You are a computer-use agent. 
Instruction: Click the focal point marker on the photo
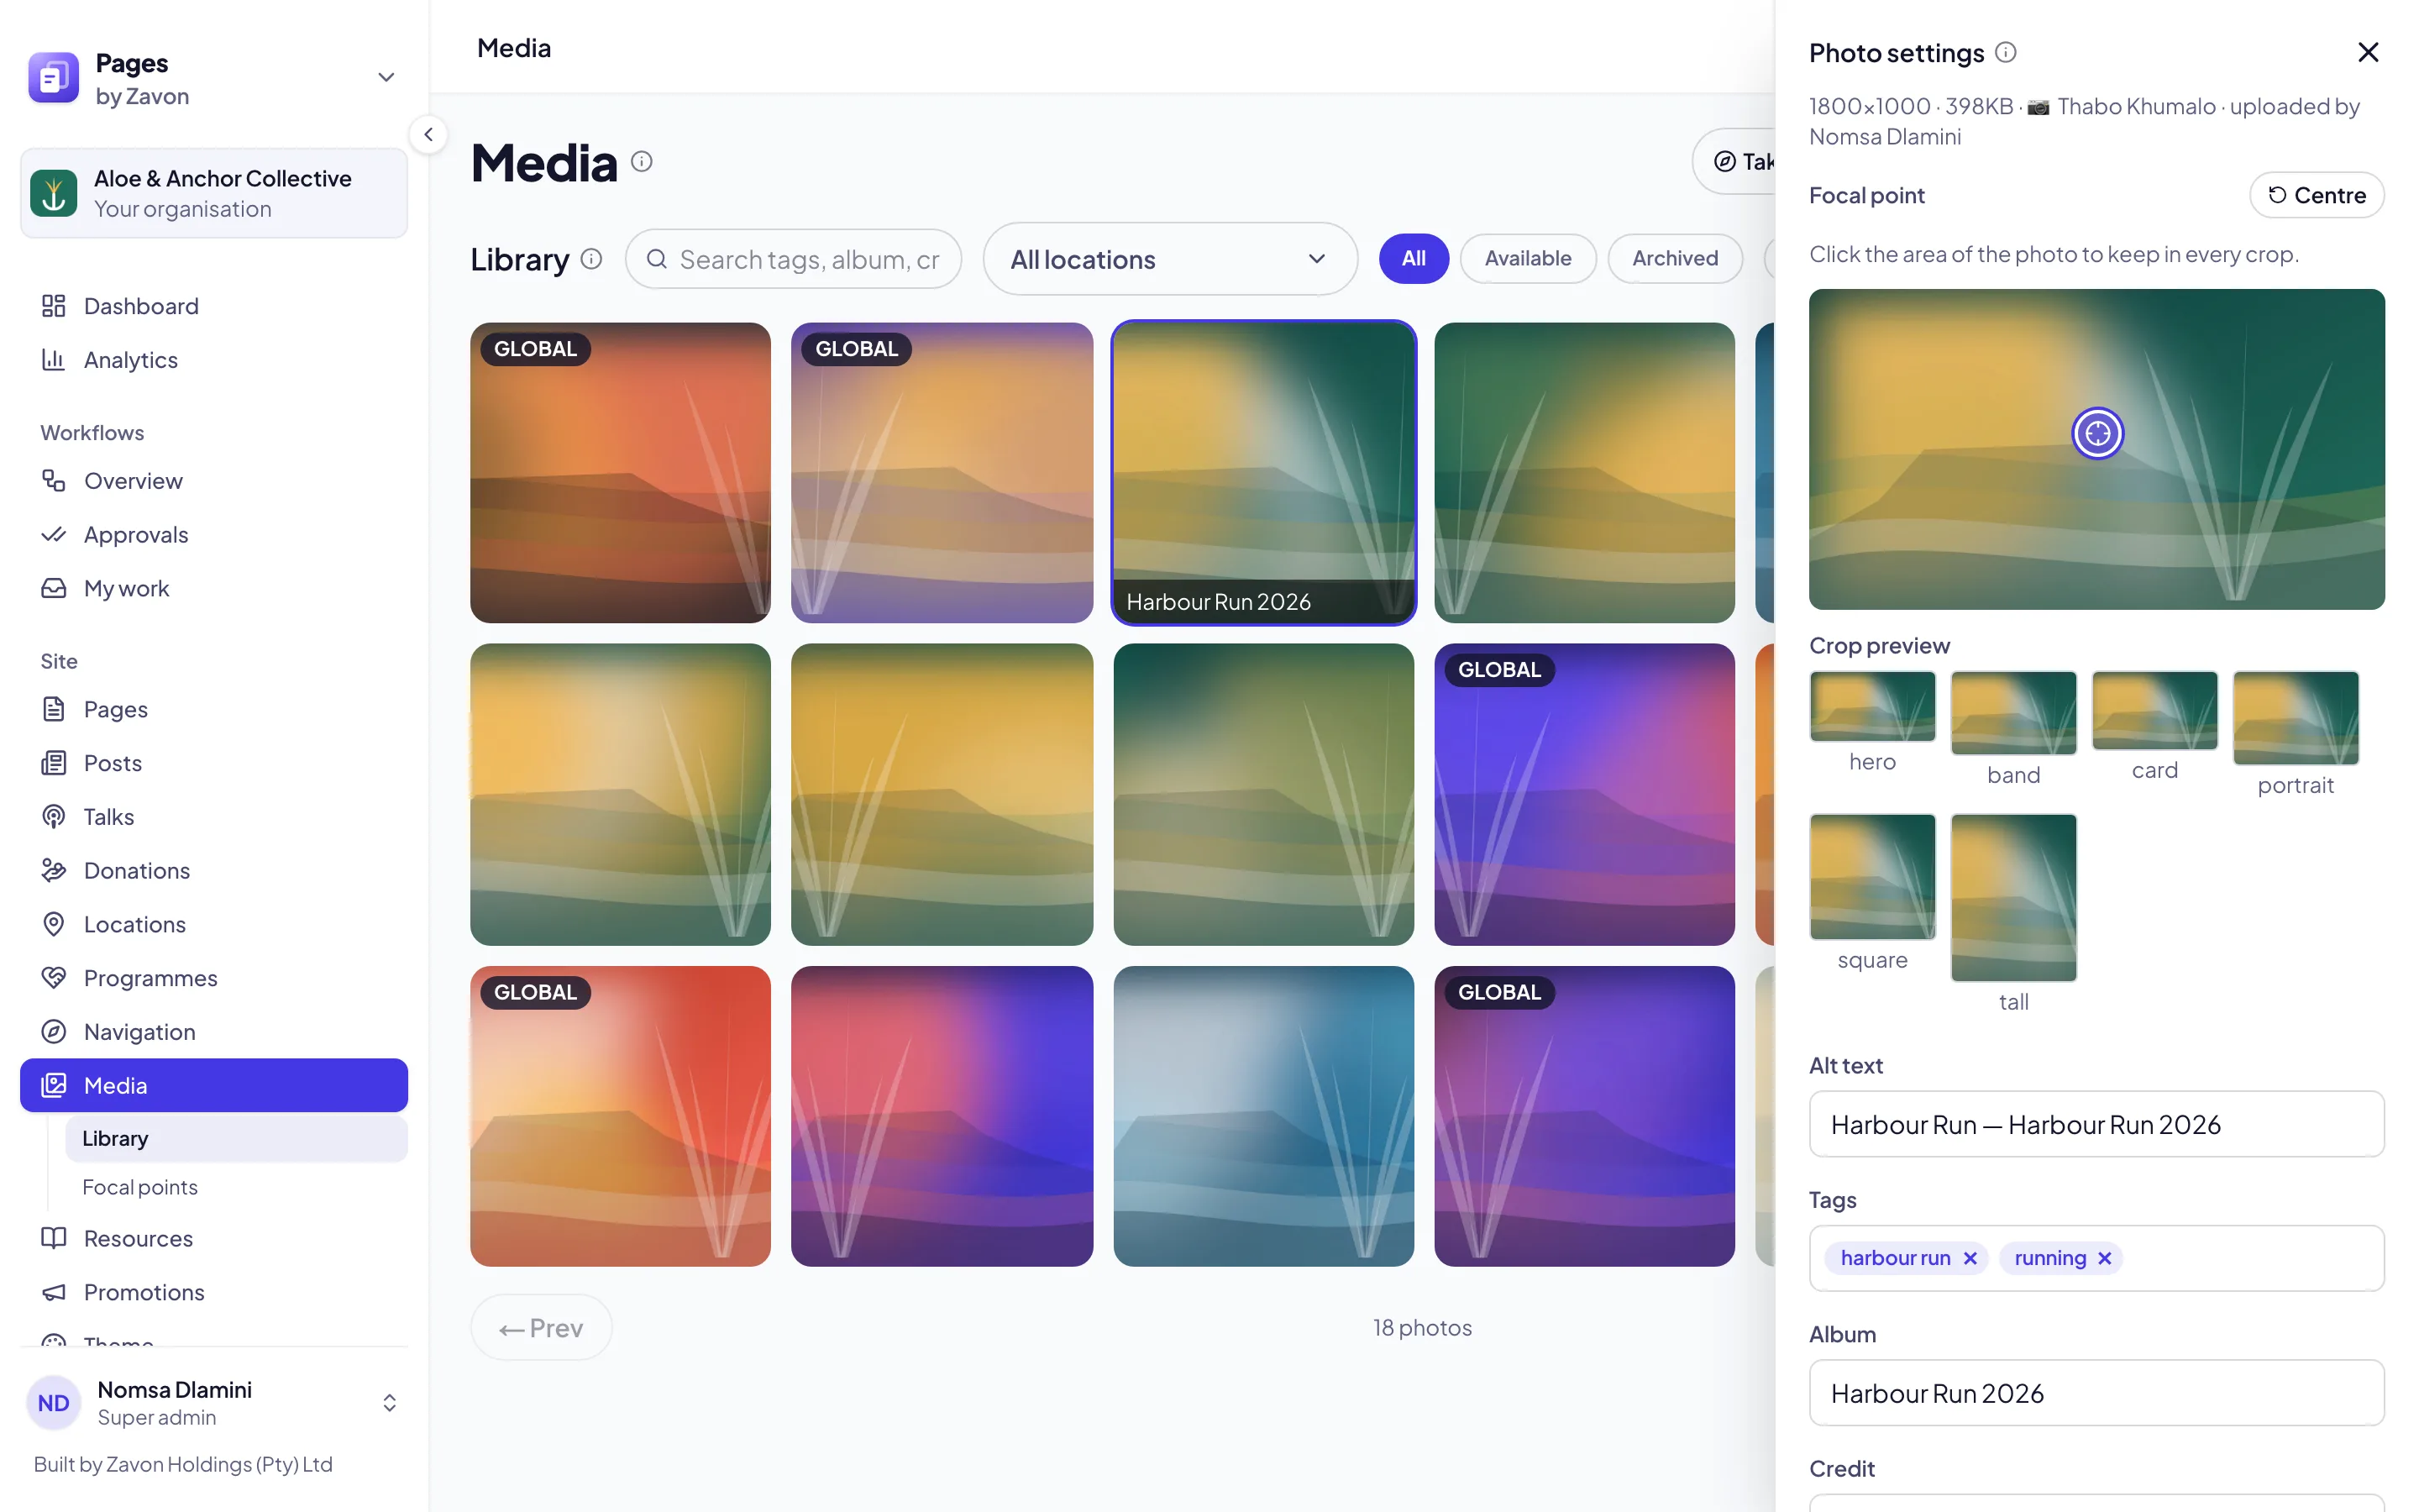point(2097,433)
